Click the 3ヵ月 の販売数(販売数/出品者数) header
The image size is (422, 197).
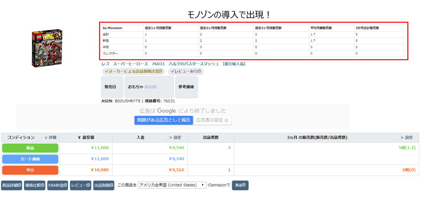317,138
